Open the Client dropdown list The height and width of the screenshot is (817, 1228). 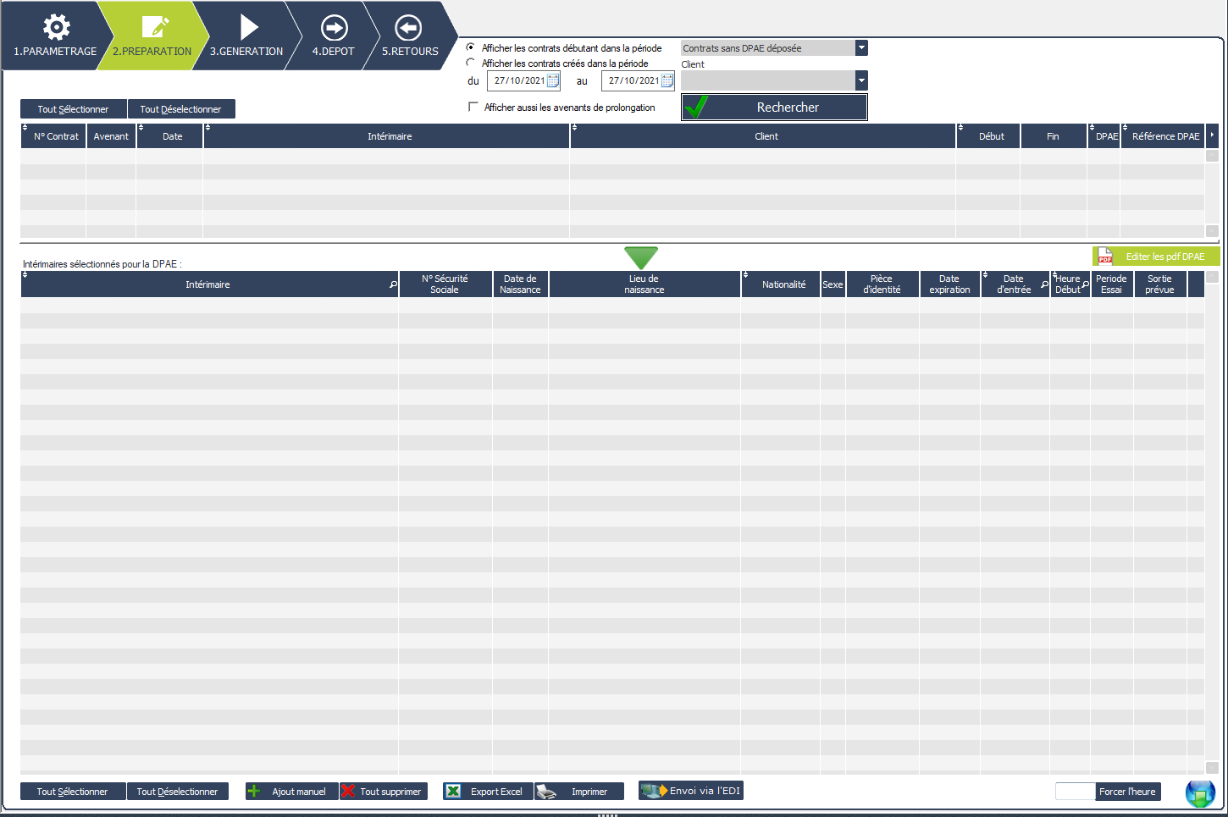[861, 80]
